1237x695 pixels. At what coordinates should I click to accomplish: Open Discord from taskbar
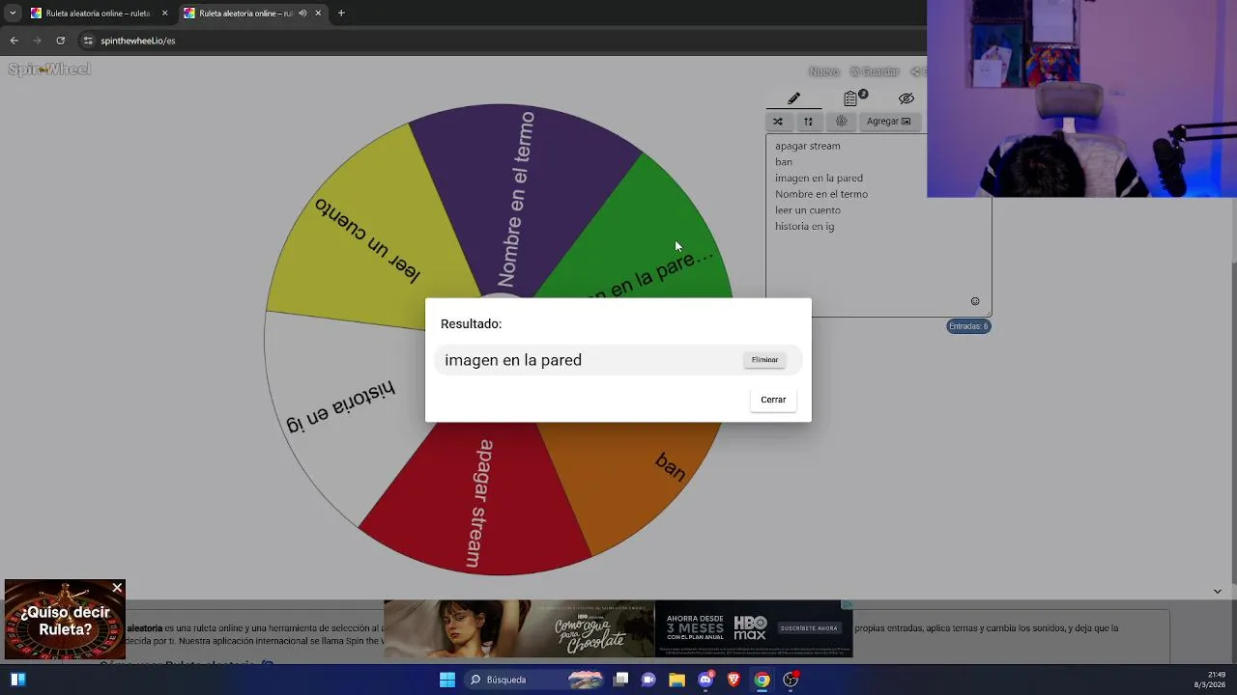tap(705, 680)
